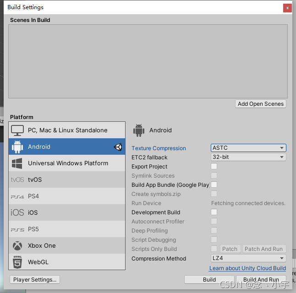Toggle the Scripts Only Build checkbox
Screen dimensions: 296x293
pyautogui.click(x=214, y=249)
